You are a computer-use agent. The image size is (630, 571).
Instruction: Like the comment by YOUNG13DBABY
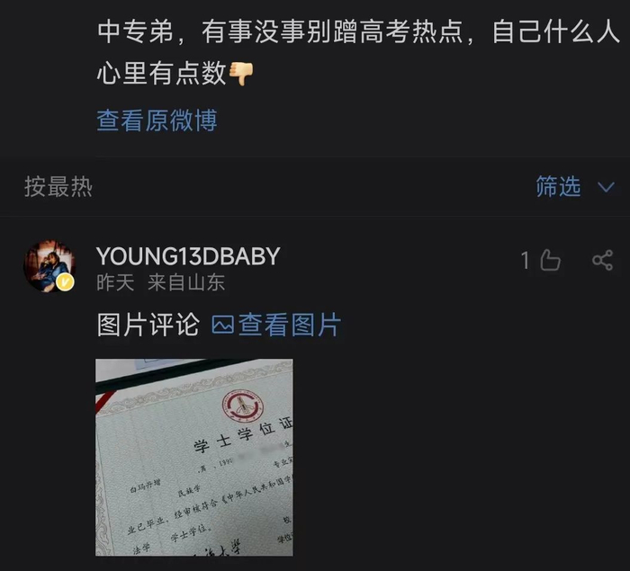[550, 260]
